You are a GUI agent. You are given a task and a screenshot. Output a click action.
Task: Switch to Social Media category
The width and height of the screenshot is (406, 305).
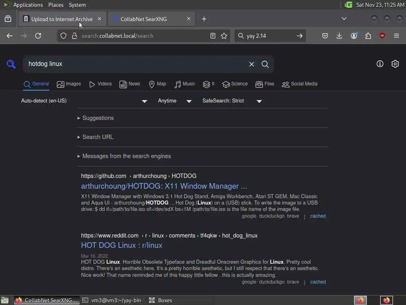[x=300, y=84]
